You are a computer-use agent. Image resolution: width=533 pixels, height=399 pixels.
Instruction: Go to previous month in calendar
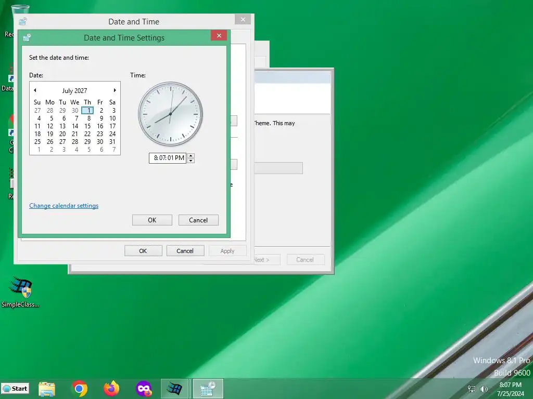(x=35, y=90)
